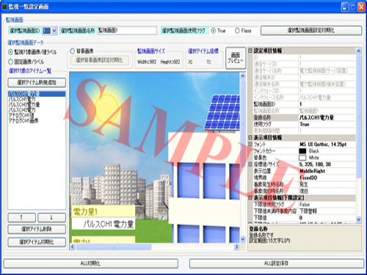Click パルスCH1電力量 white label on canvas
The height and width of the screenshot is (275, 367).
point(103,224)
